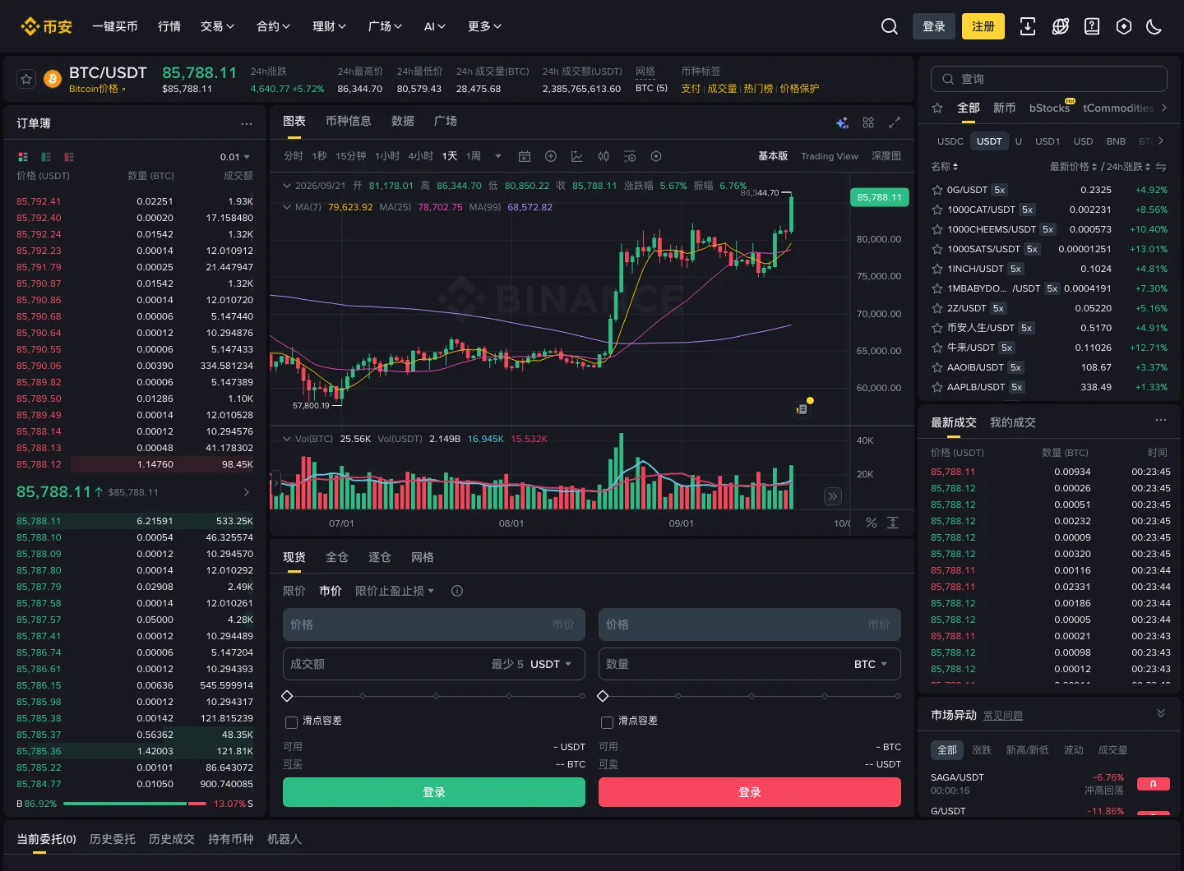This screenshot has height=871, width=1184.
Task: Open the search magnifier in the top bar
Action: tap(889, 26)
